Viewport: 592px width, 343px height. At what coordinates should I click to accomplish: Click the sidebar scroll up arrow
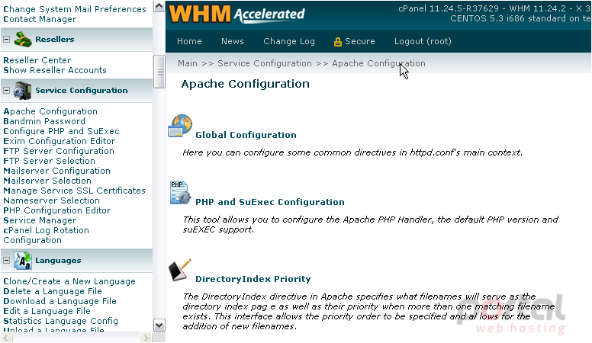[159, 6]
